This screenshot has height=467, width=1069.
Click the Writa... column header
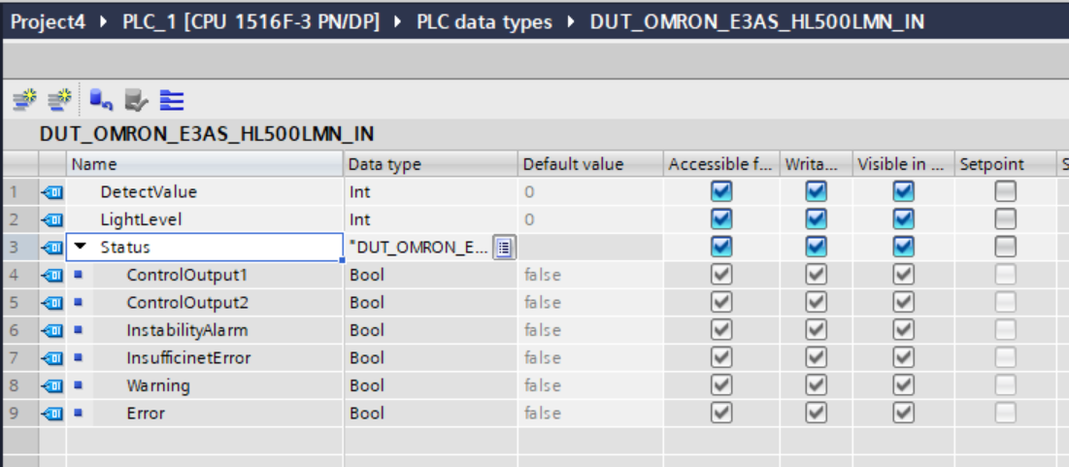click(x=816, y=164)
